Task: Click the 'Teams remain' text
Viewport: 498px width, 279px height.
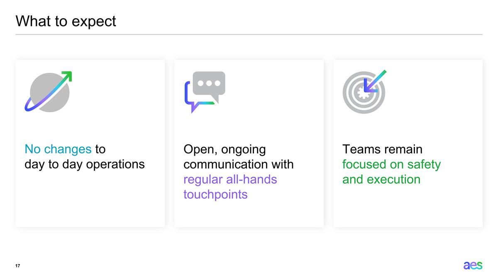Action: click(x=382, y=149)
